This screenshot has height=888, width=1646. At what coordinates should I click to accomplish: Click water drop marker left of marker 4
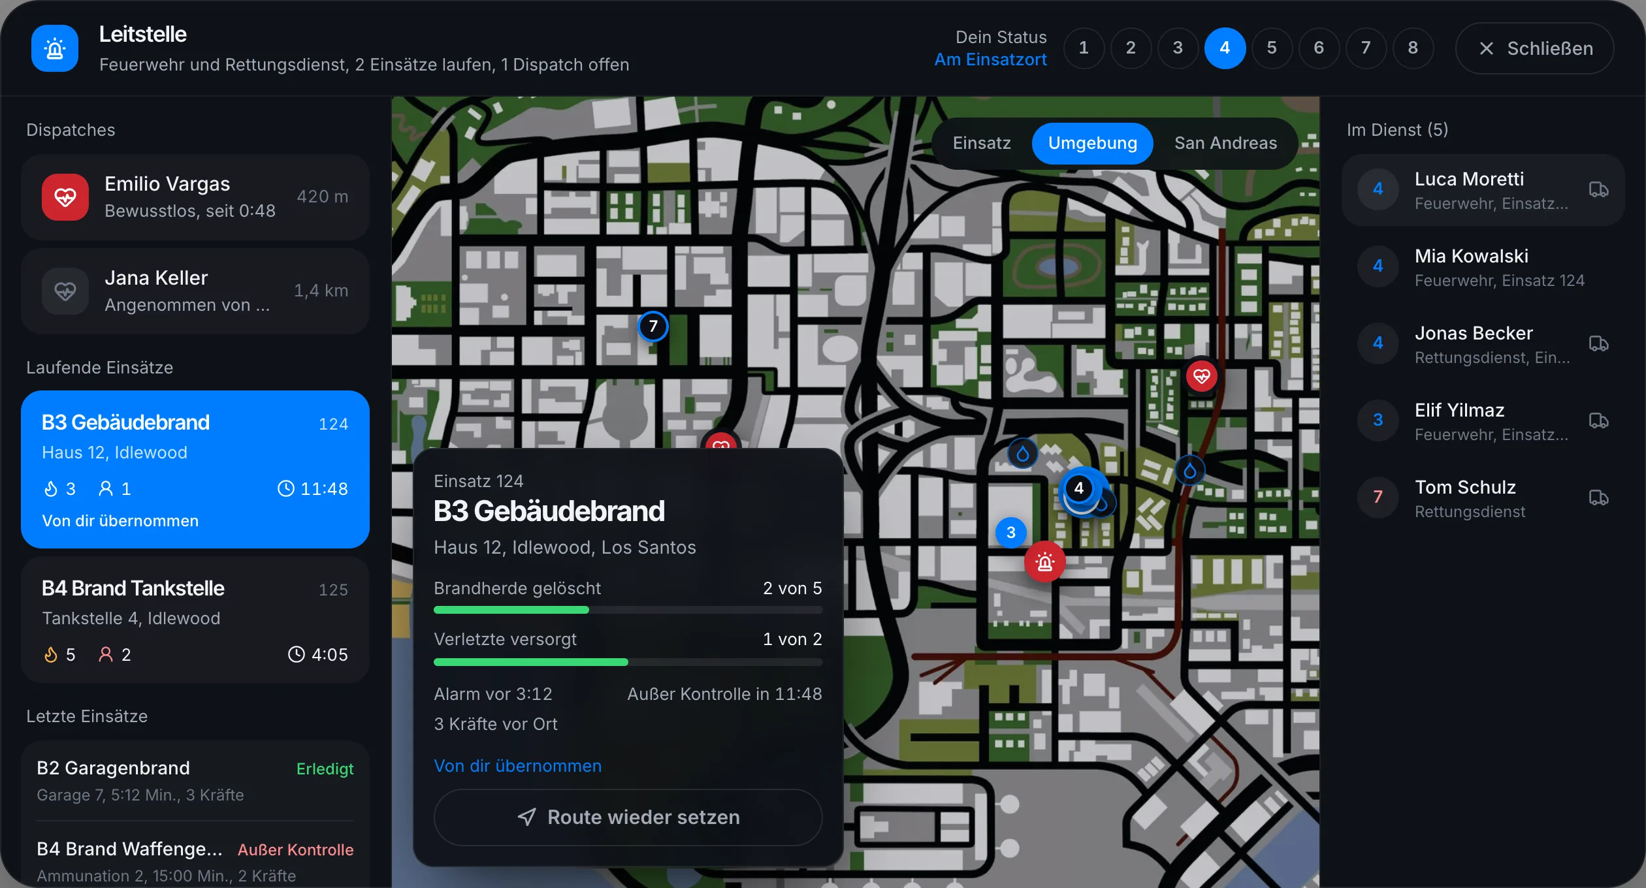tap(1023, 453)
